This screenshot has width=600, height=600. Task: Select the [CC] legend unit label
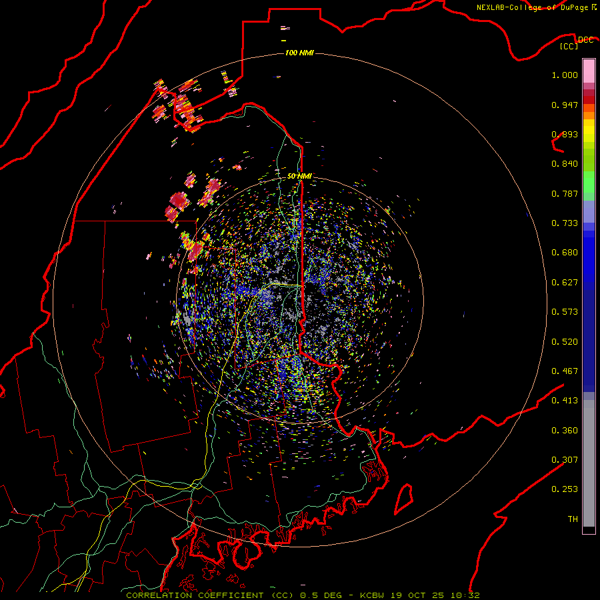[x=569, y=46]
